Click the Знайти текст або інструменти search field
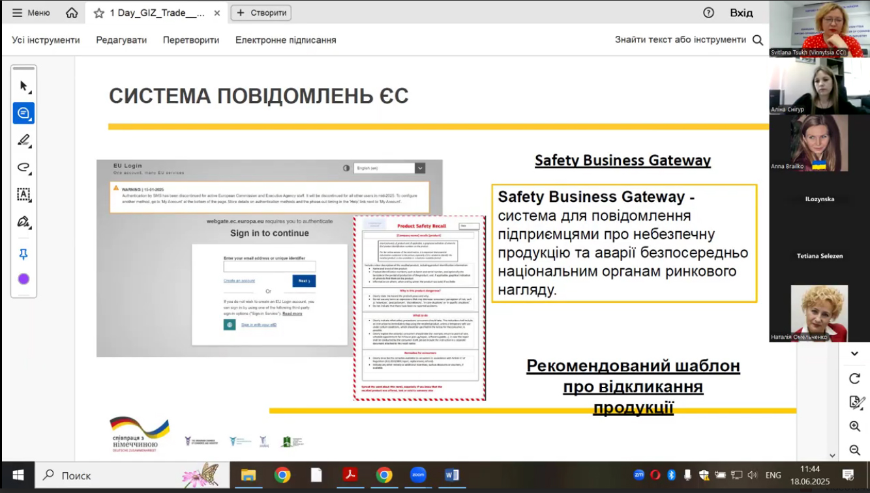The height and width of the screenshot is (493, 870). (x=680, y=40)
